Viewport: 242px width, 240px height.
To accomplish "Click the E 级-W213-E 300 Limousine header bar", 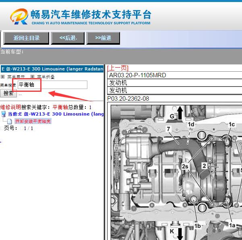I will point(52,69).
